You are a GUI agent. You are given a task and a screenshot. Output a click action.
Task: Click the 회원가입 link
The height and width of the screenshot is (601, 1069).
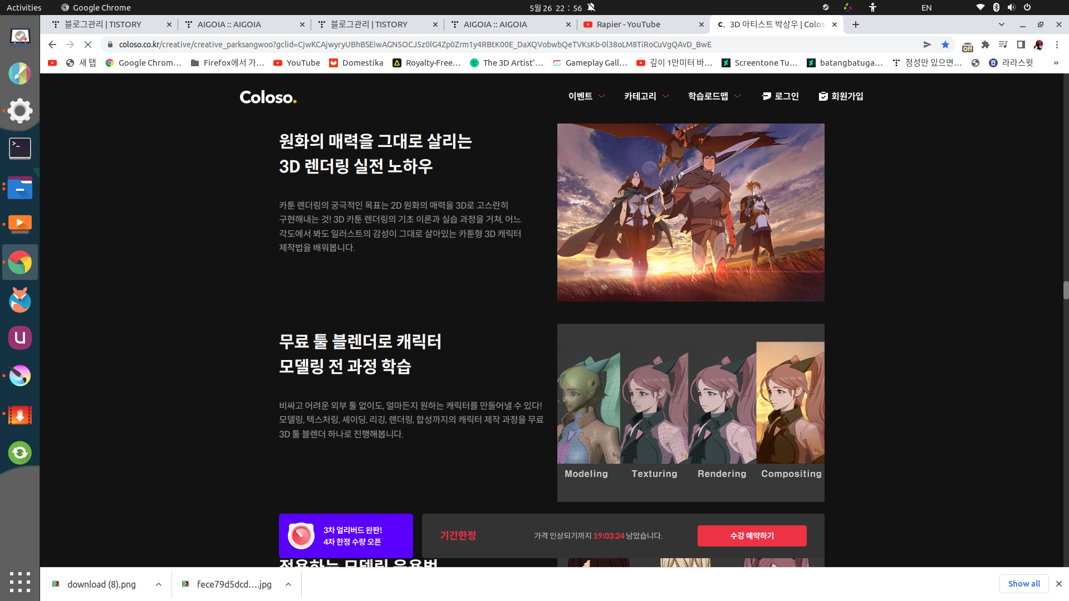coord(841,96)
